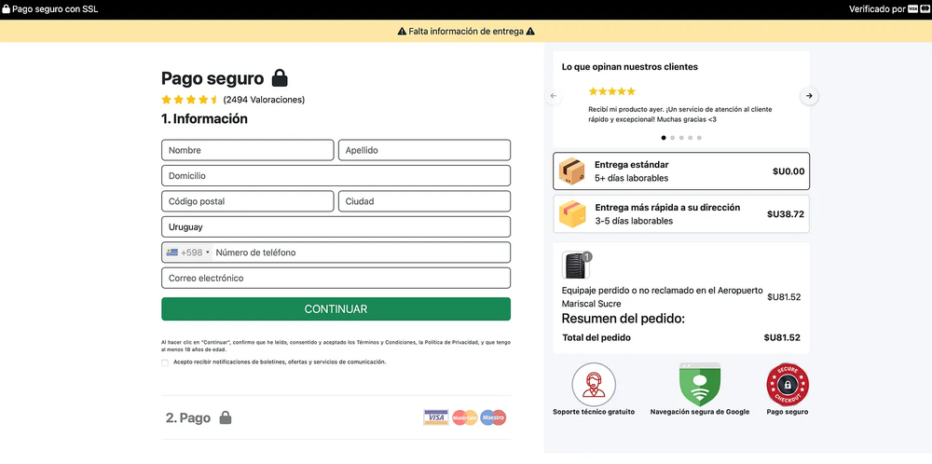Click the Equipaje perdido product name
The image size is (932, 464).
point(662,297)
